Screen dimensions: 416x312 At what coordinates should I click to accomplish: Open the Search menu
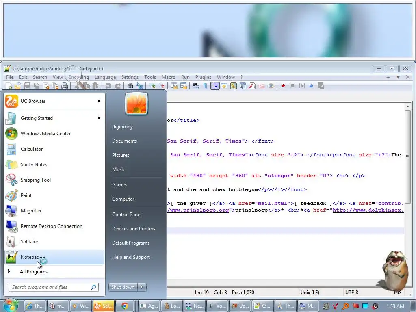[x=40, y=77]
